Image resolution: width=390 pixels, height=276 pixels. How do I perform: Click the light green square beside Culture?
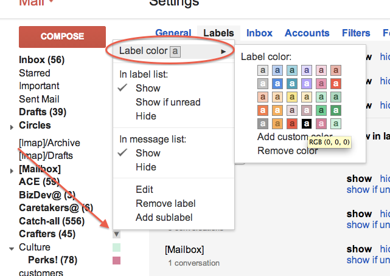pos(116,247)
